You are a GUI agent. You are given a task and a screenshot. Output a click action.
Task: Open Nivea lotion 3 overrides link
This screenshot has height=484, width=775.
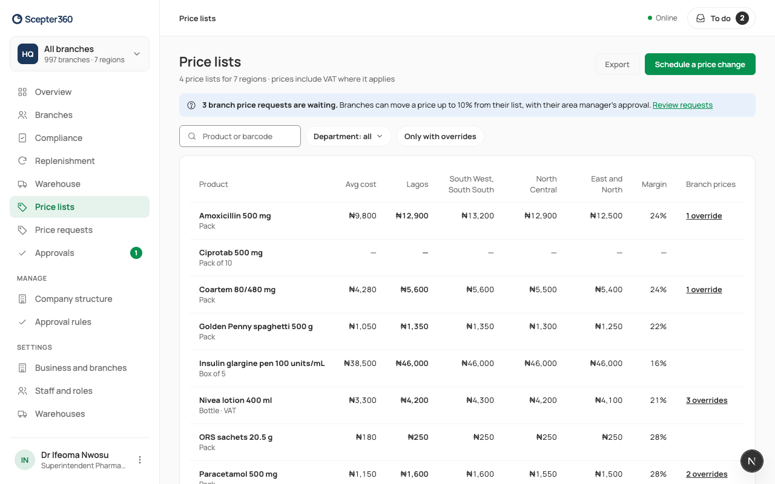[707, 401]
